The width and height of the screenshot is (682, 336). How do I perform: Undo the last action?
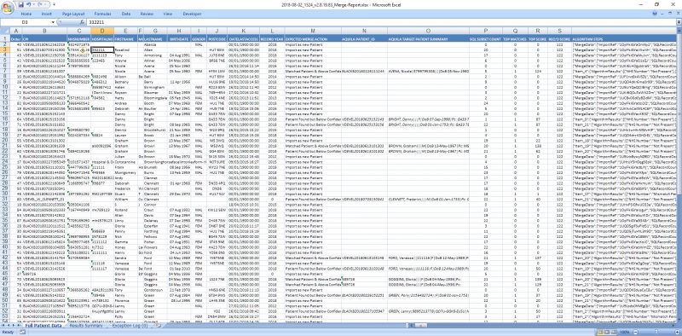[x=29, y=4]
